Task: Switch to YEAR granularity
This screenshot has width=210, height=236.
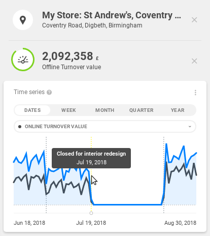Action: 178,110
